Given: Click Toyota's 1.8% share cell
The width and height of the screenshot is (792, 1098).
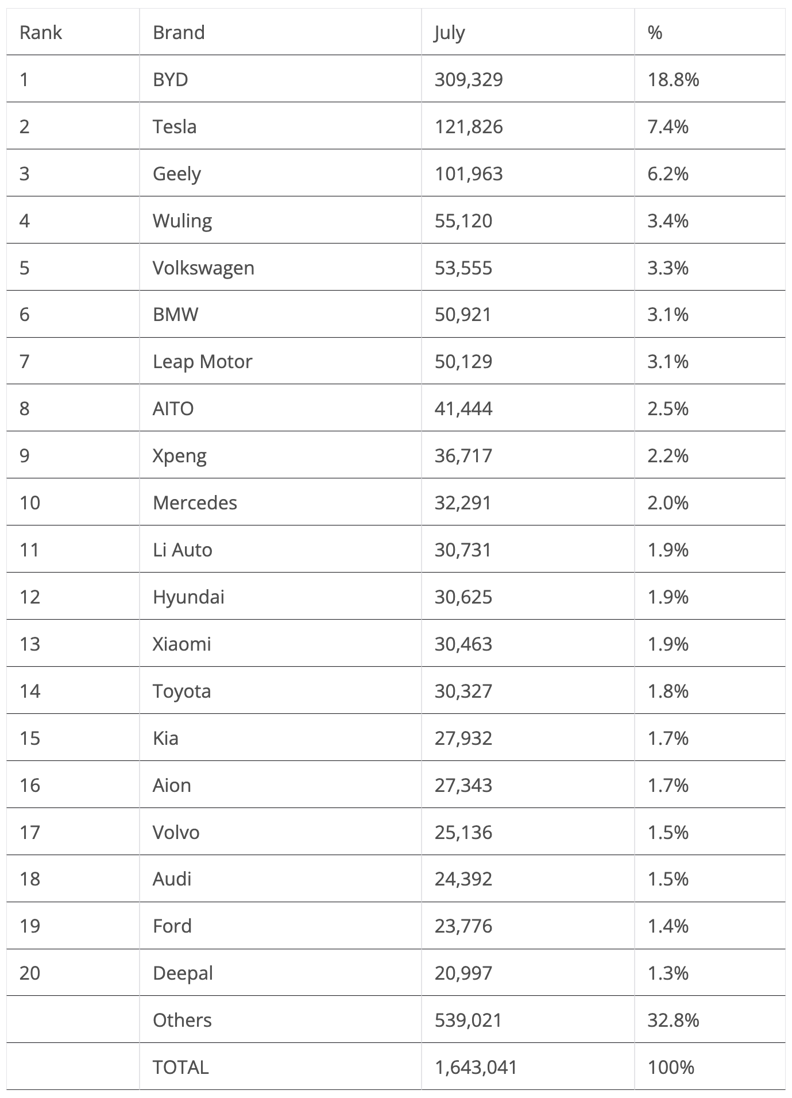Looking at the screenshot, I should 668,691.
